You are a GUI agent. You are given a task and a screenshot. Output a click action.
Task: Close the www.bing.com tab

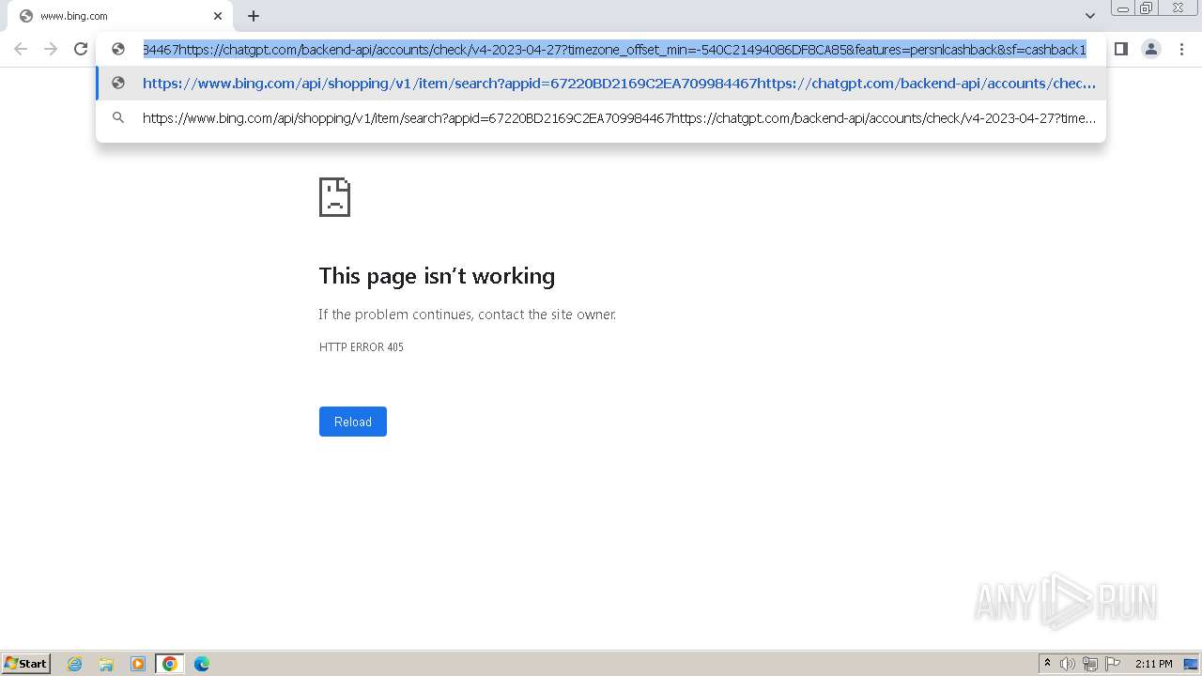(218, 16)
